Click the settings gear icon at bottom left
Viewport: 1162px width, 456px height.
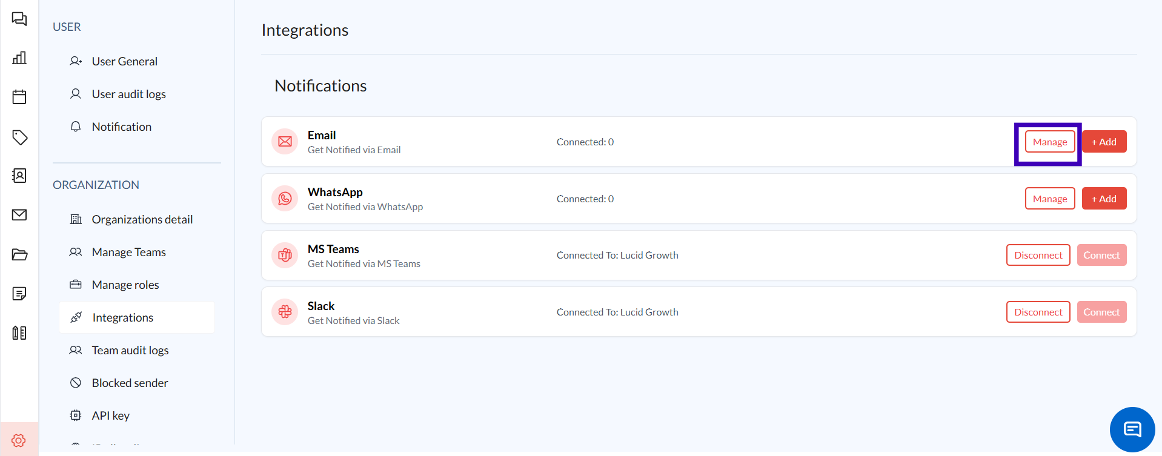[x=19, y=440]
